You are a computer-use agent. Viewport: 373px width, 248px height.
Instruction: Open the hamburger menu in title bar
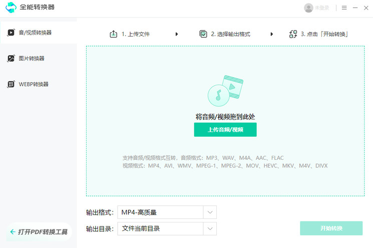coord(344,8)
